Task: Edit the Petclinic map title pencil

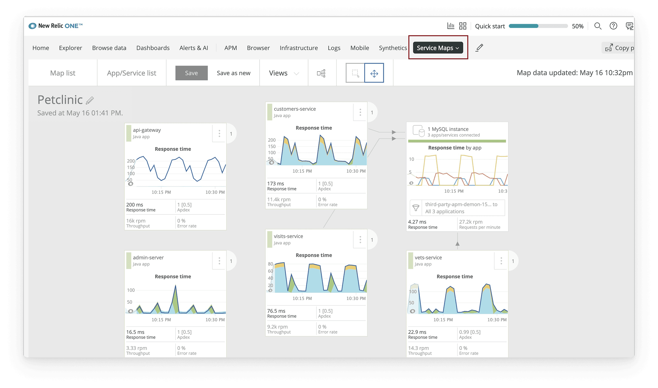Action: click(90, 100)
